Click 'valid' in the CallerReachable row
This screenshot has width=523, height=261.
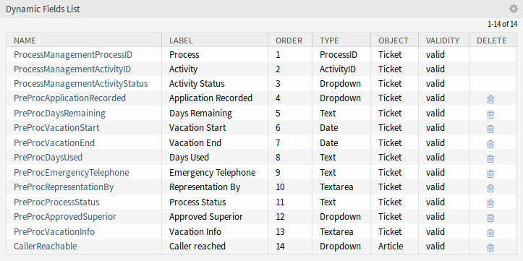coord(435,247)
